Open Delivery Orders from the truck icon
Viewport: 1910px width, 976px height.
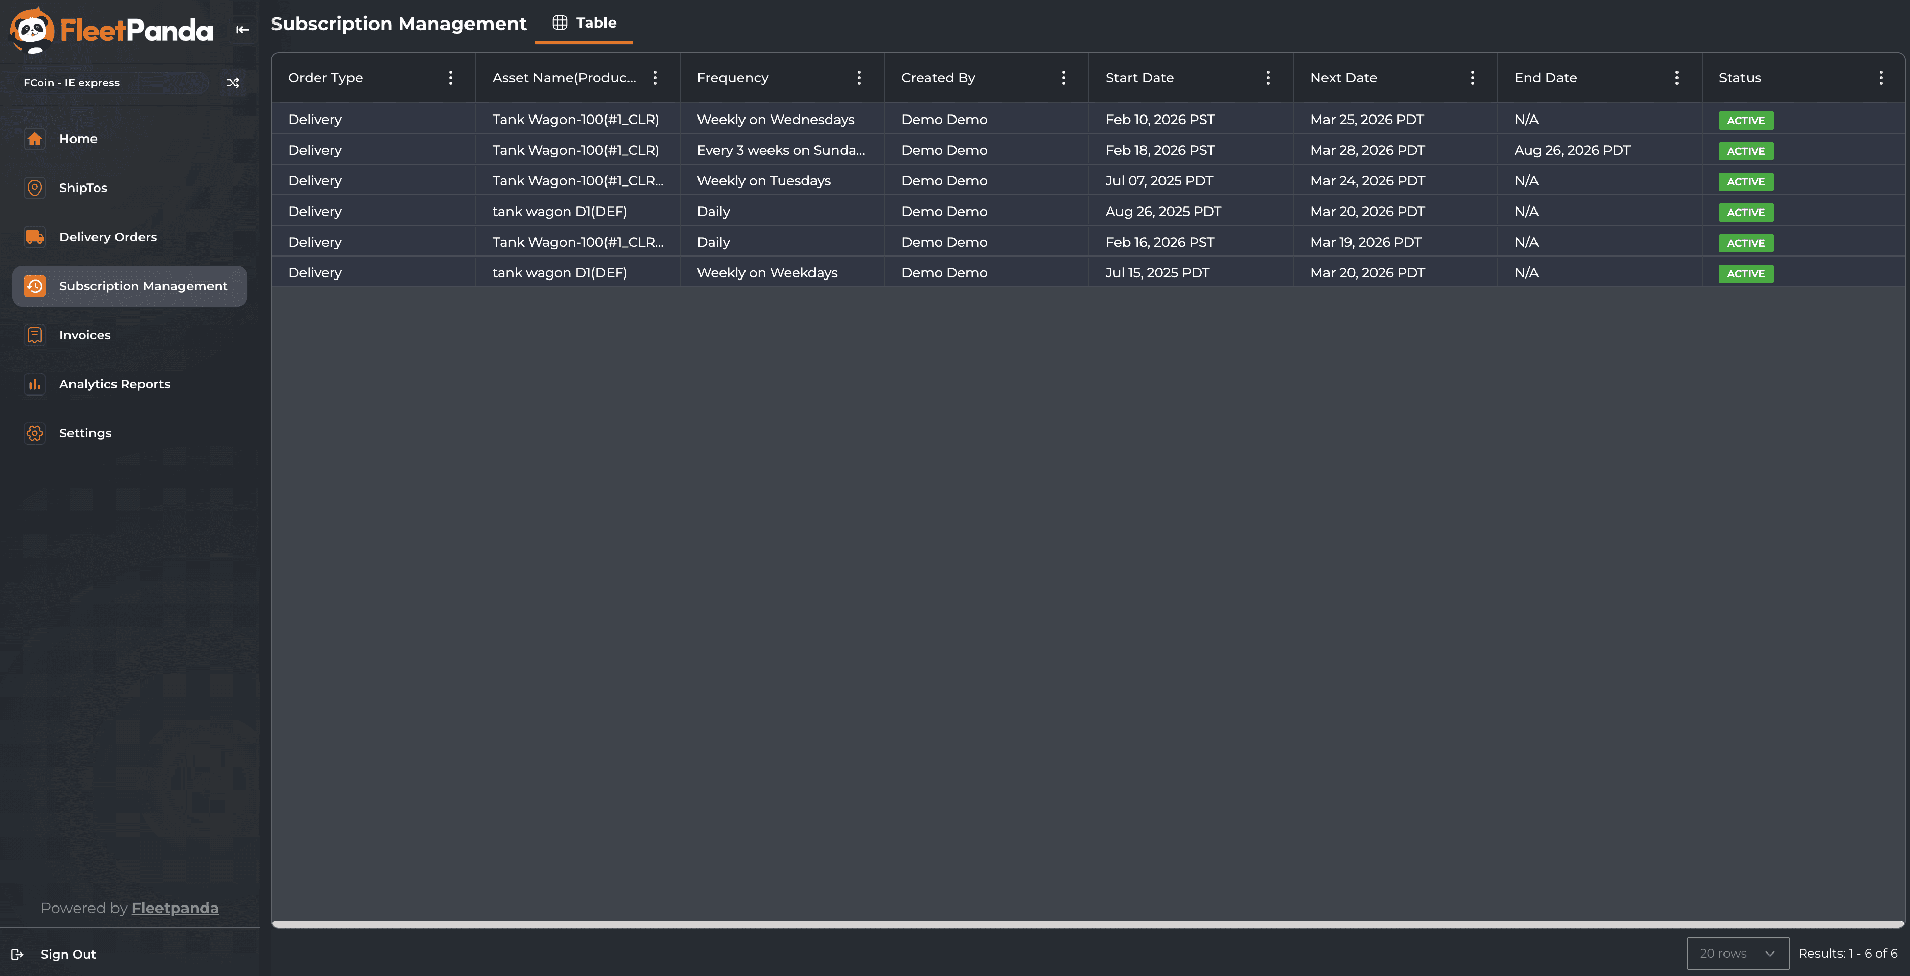(x=35, y=237)
